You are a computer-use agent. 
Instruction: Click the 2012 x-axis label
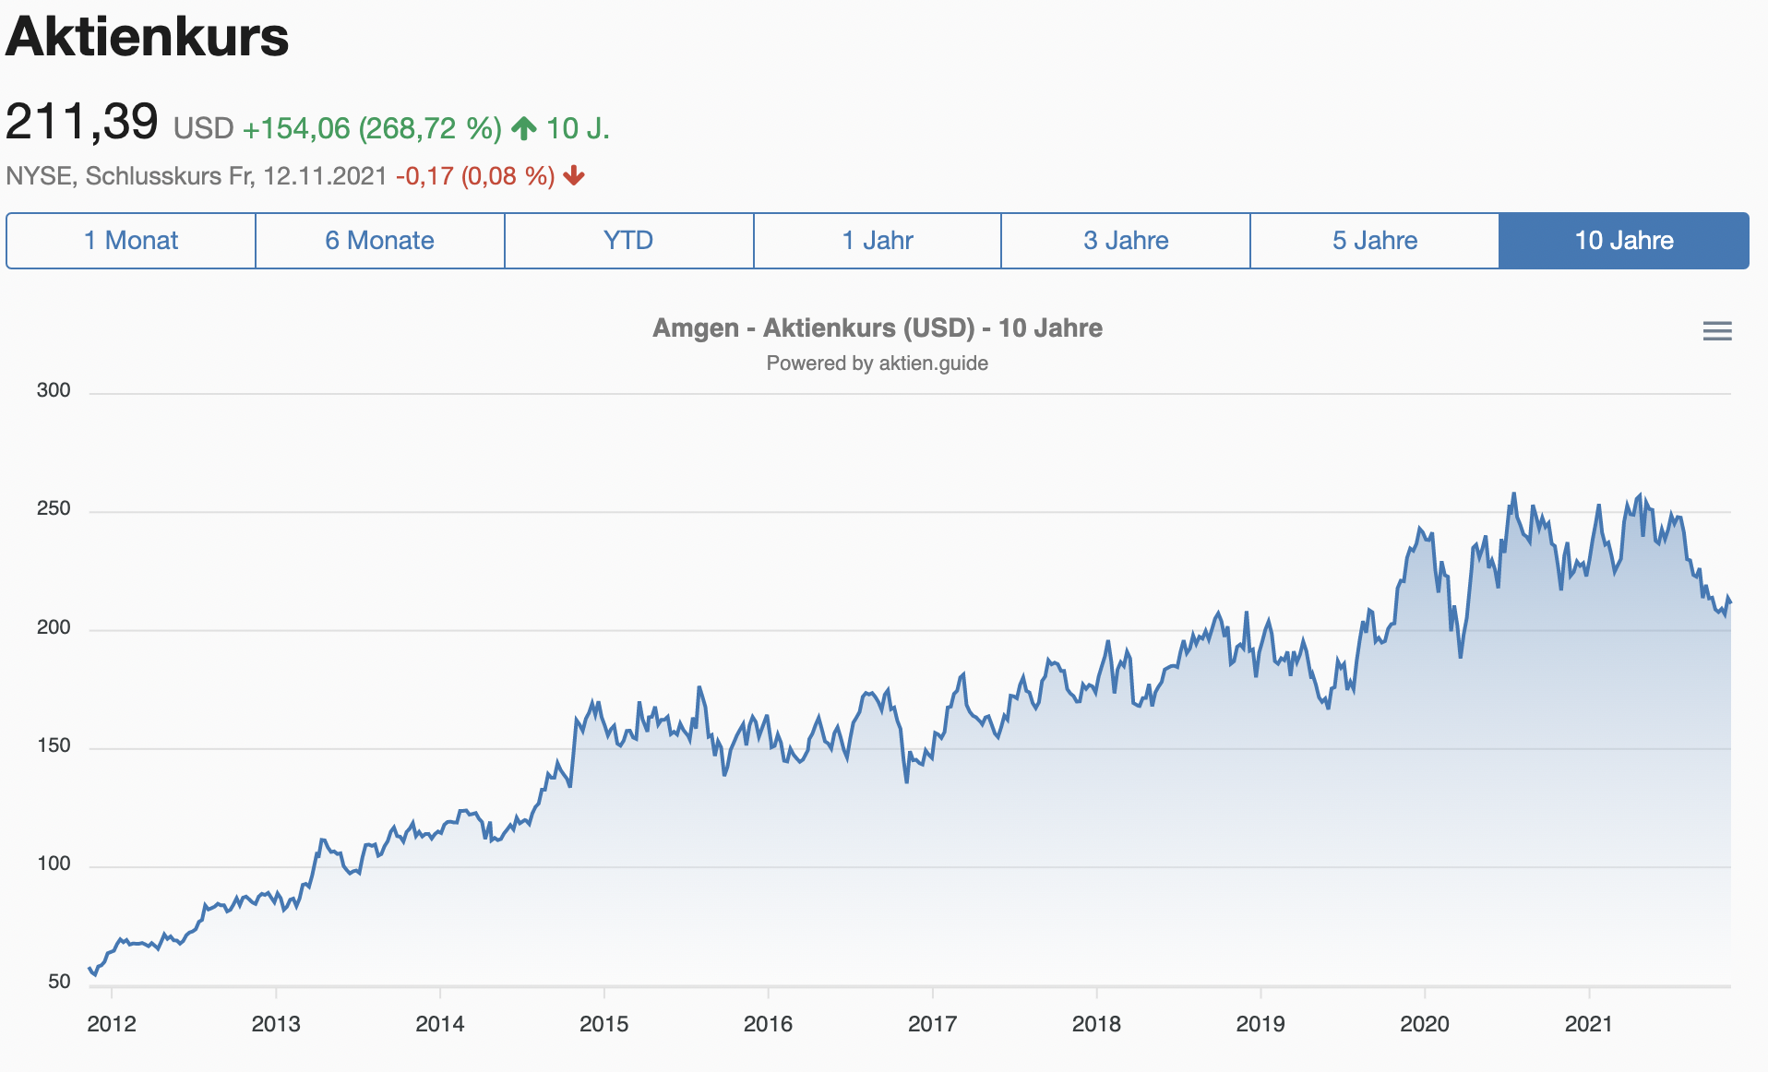112,1024
